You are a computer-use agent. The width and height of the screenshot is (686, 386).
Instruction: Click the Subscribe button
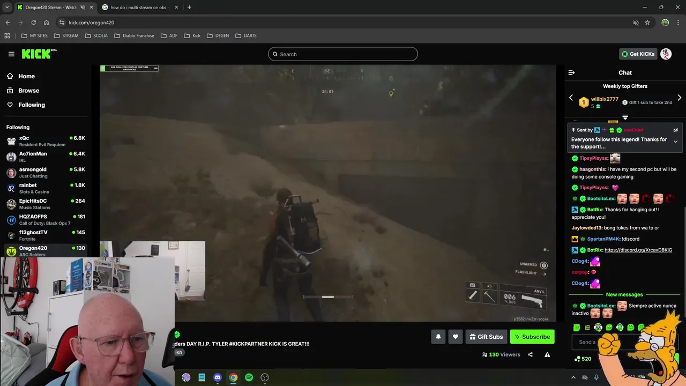pyautogui.click(x=532, y=337)
